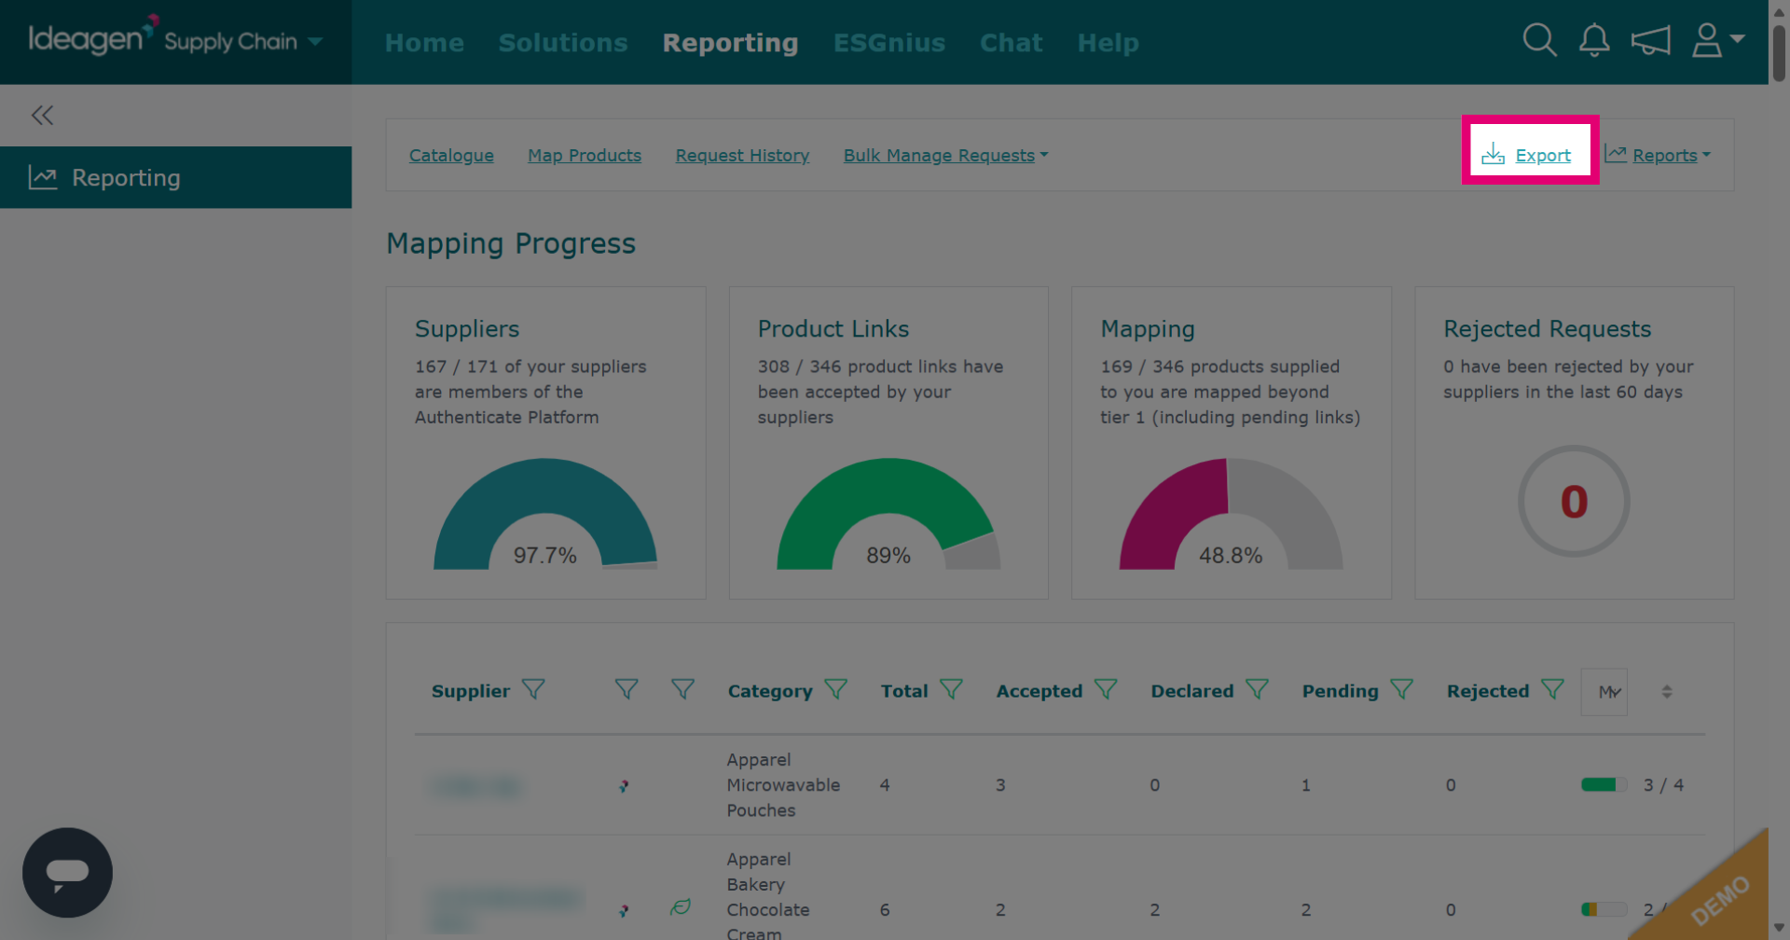Click the 3 / 4 progress bar
Viewport: 1790px width, 940px height.
click(1604, 785)
